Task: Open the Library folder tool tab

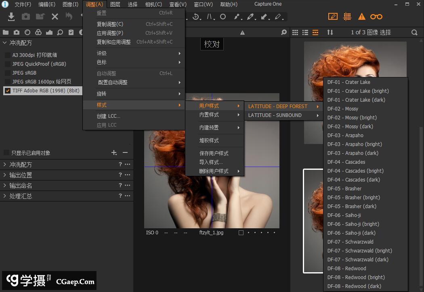Action: (x=6, y=32)
